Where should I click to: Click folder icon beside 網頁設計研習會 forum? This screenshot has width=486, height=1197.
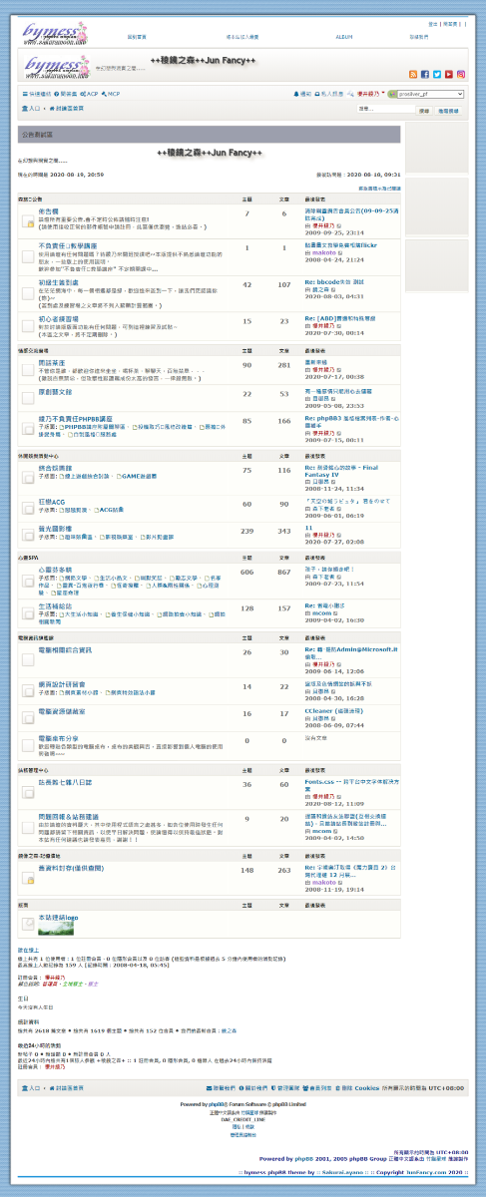(x=28, y=689)
